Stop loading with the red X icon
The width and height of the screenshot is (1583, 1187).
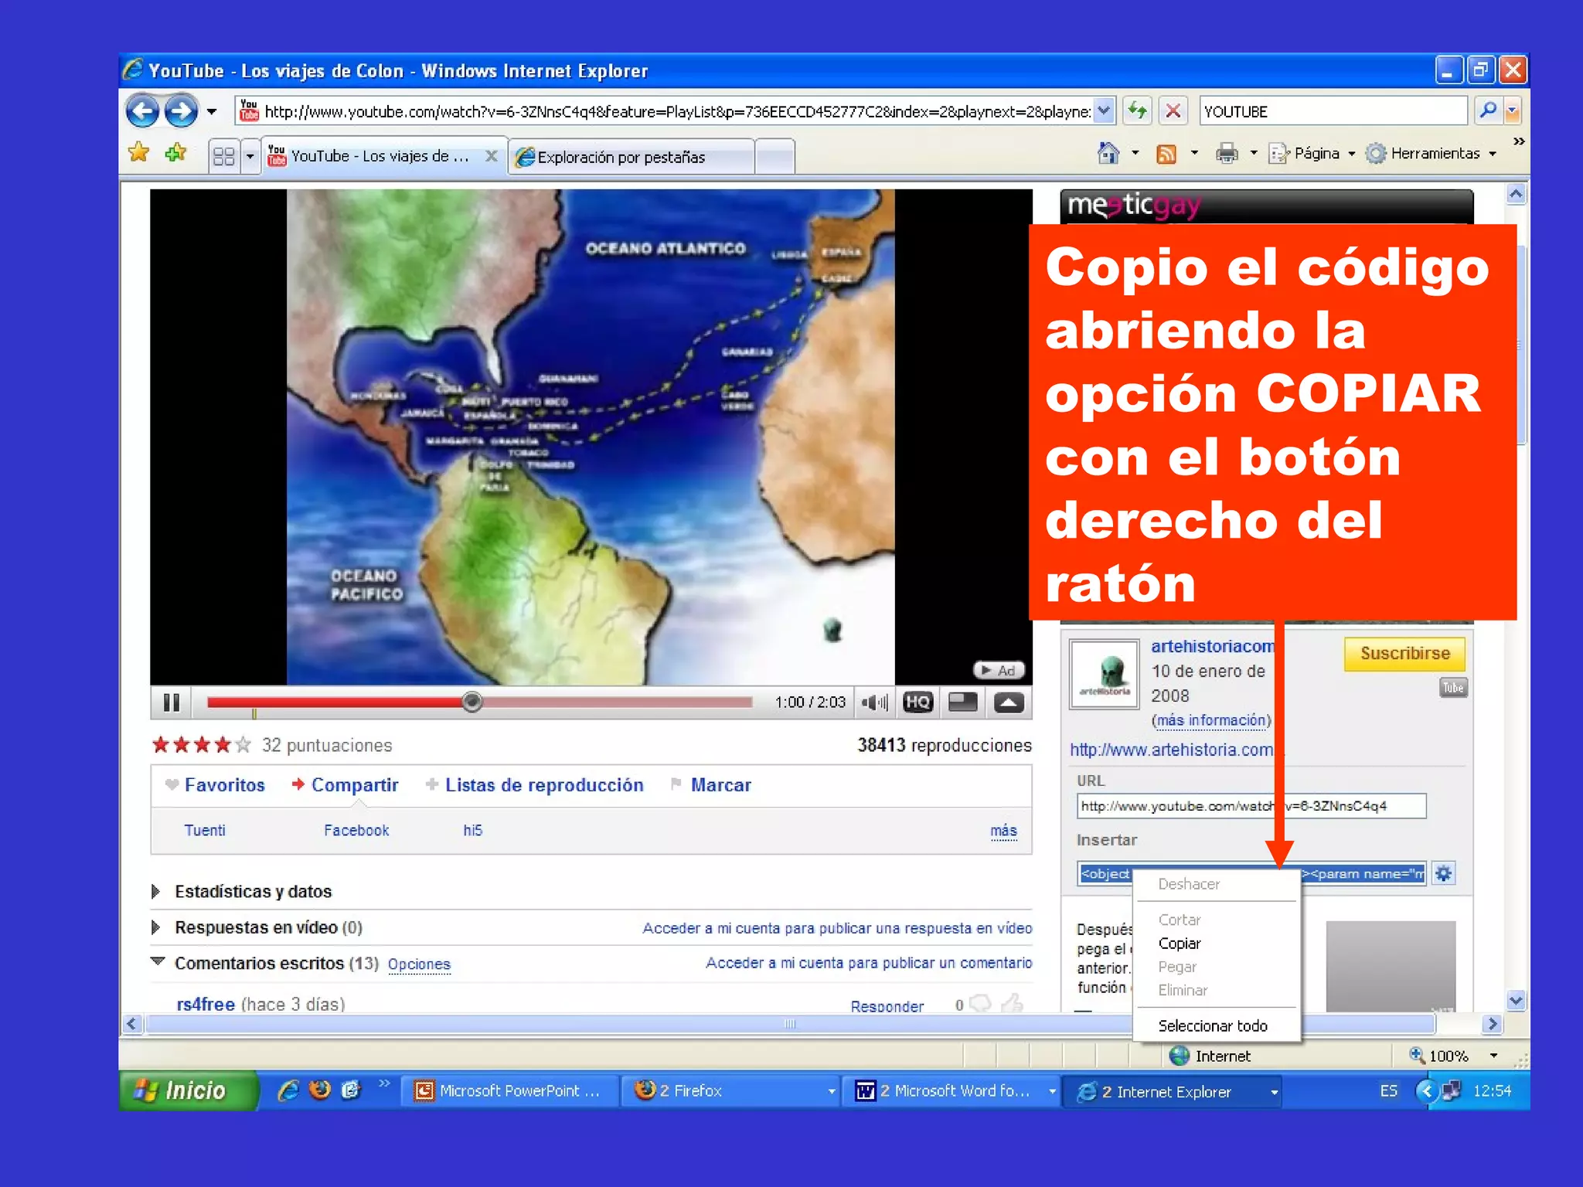[x=1173, y=111]
